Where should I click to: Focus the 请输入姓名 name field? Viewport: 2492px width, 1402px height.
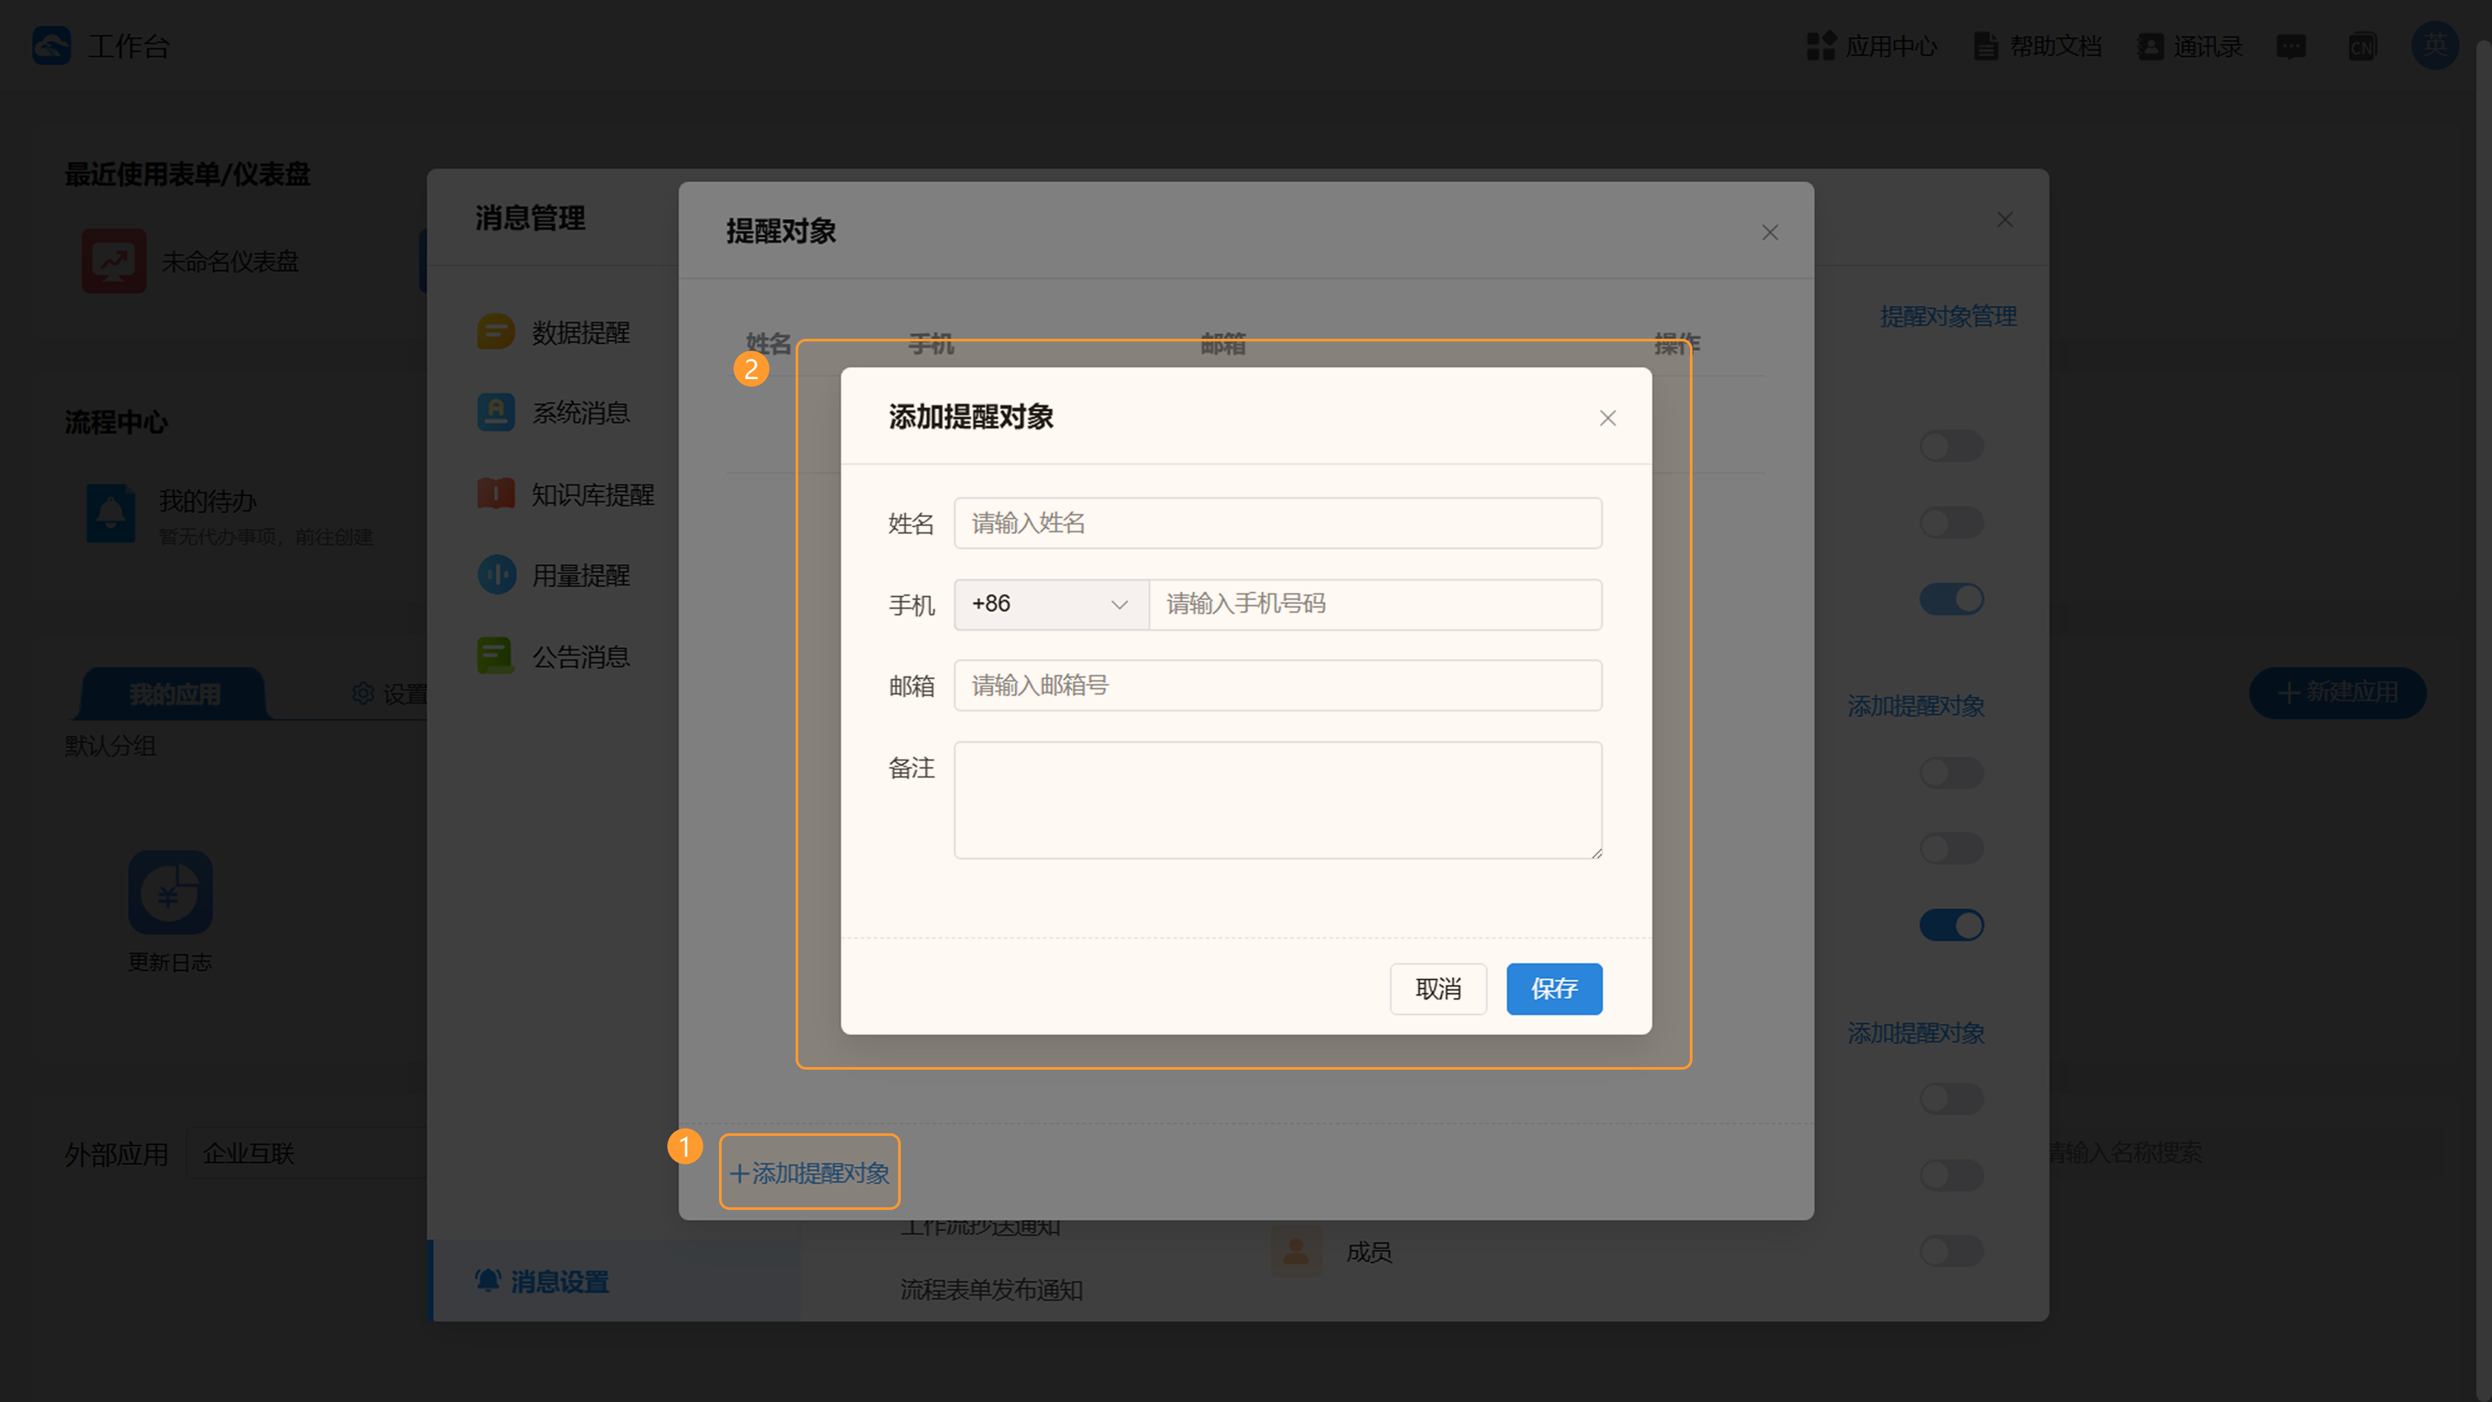pyautogui.click(x=1278, y=523)
